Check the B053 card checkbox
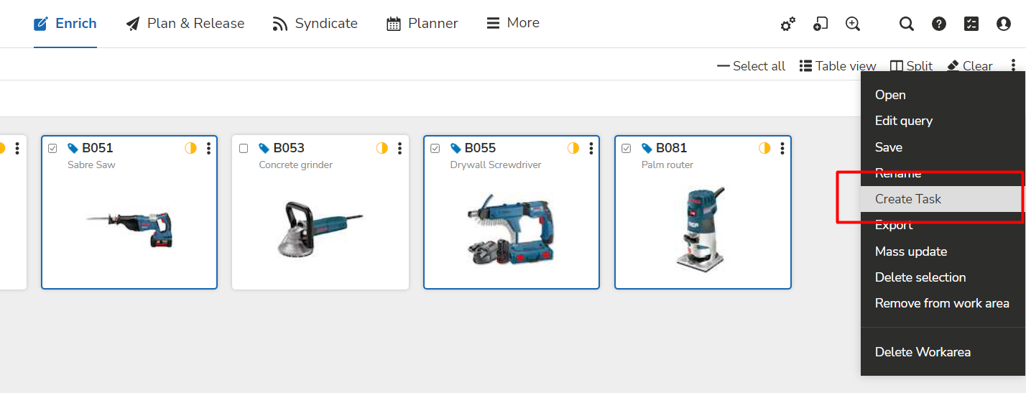Image resolution: width=1026 pixels, height=393 pixels. coord(244,148)
